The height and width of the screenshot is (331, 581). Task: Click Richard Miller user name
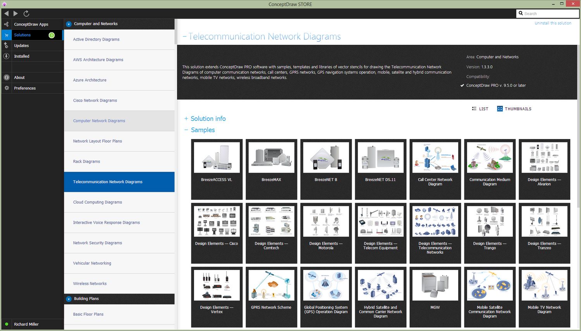point(26,324)
